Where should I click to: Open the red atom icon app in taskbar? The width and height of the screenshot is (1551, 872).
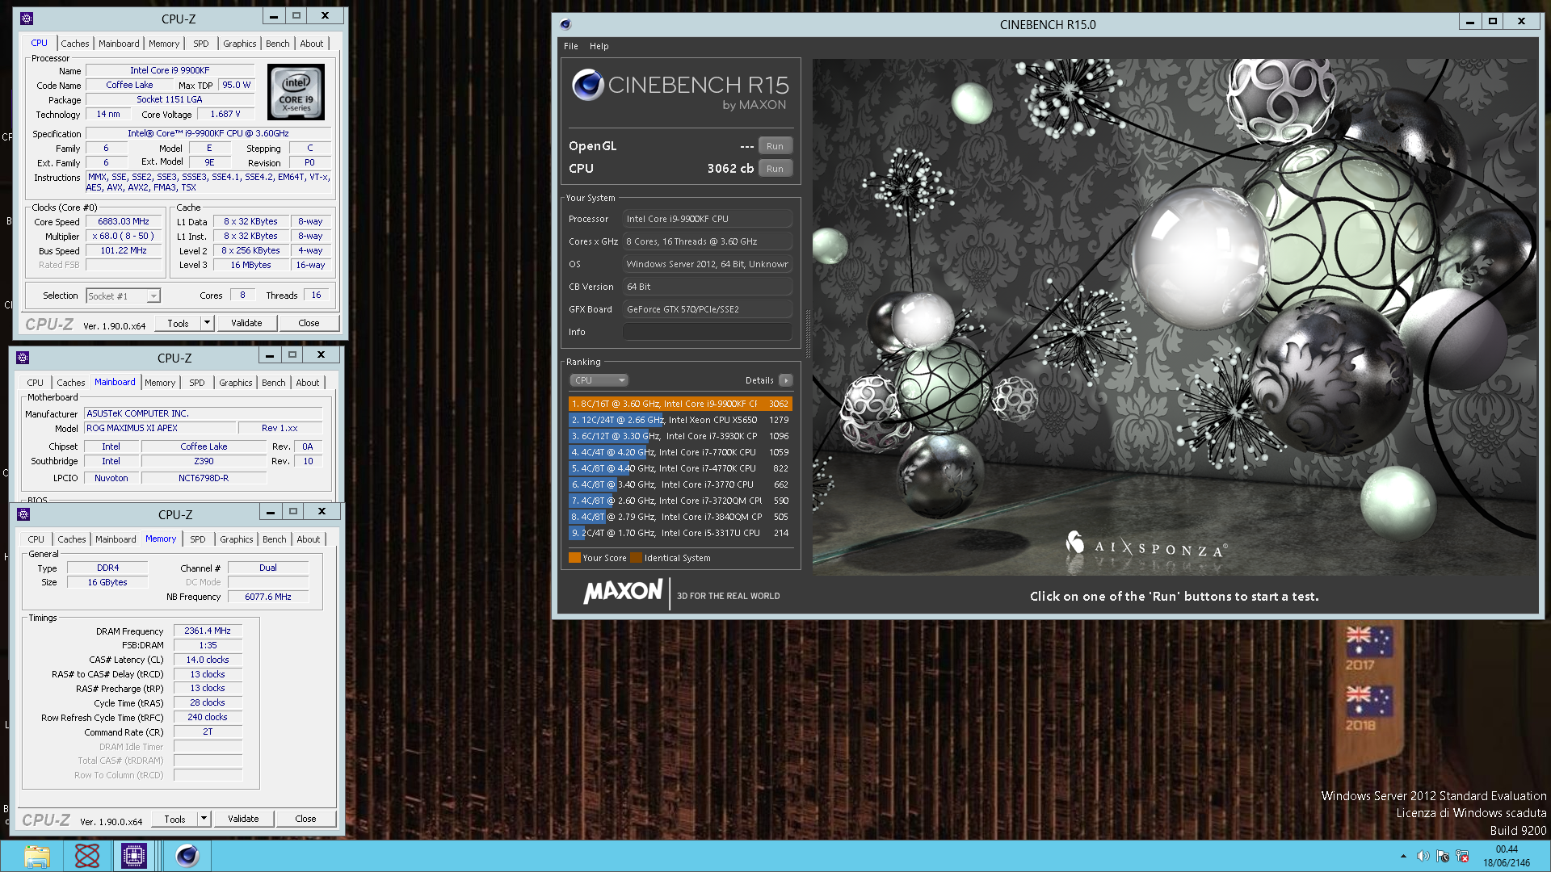pyautogui.click(x=86, y=856)
